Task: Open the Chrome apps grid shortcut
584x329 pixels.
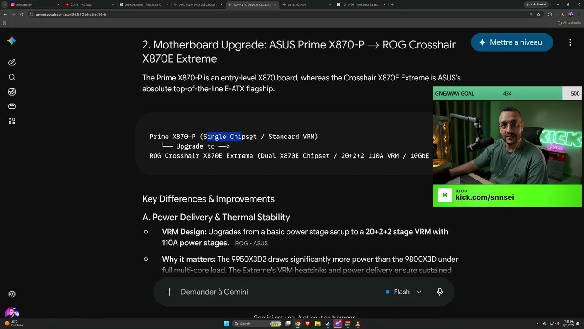Action: point(5,22)
